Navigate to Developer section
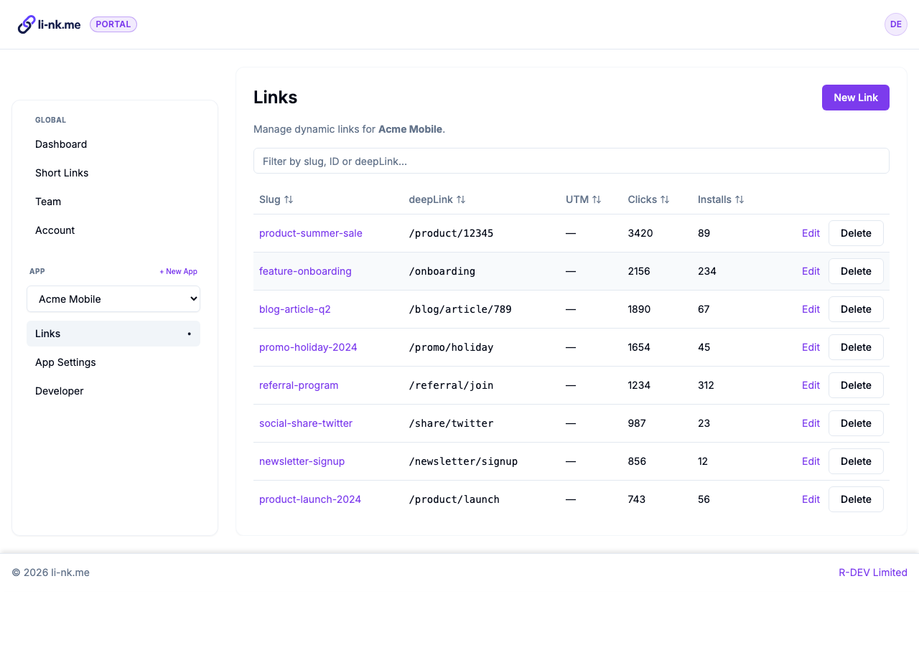919x660 pixels. click(60, 391)
